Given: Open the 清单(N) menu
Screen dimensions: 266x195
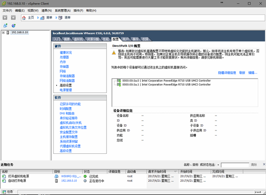Looking at the screenshot, I should (46, 10).
